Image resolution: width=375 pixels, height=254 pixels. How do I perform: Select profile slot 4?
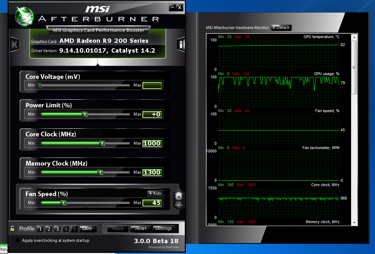pos(66,229)
